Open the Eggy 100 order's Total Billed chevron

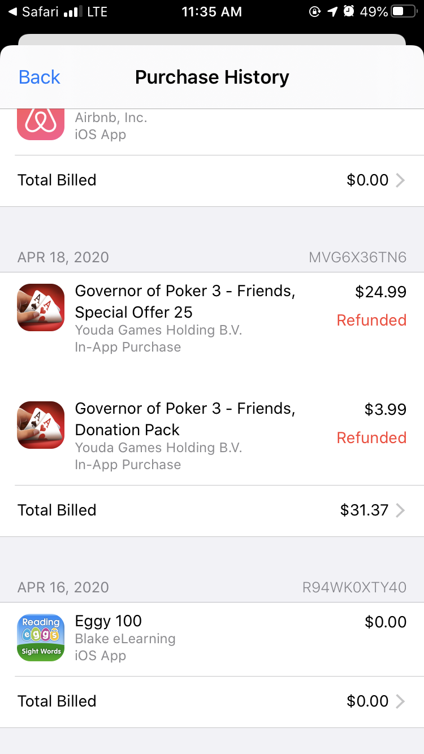click(x=400, y=701)
